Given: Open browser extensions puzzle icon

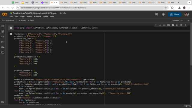Looking at the screenshot, I should (172, 7).
